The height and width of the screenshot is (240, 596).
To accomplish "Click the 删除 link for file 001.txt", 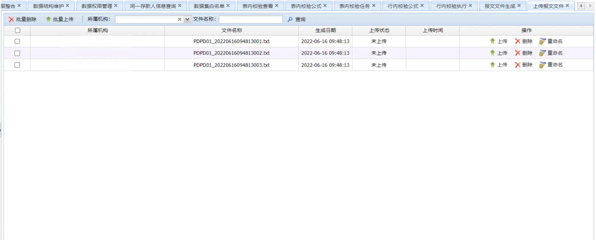I will 527,41.
